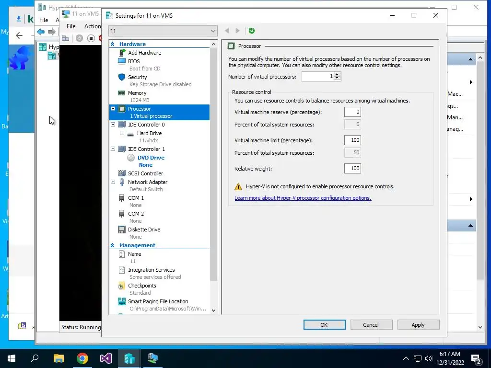
Task: Select the BIOS monitor icon
Action: (x=122, y=61)
